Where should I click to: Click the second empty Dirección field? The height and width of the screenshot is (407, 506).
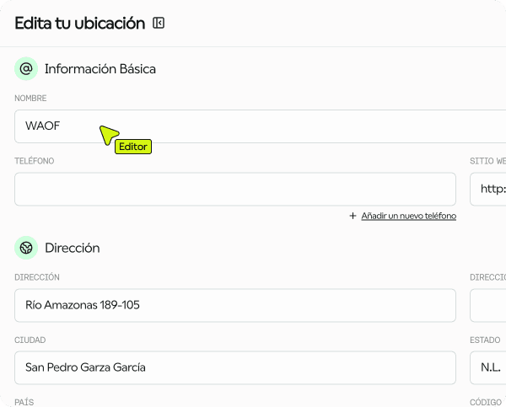tap(489, 305)
